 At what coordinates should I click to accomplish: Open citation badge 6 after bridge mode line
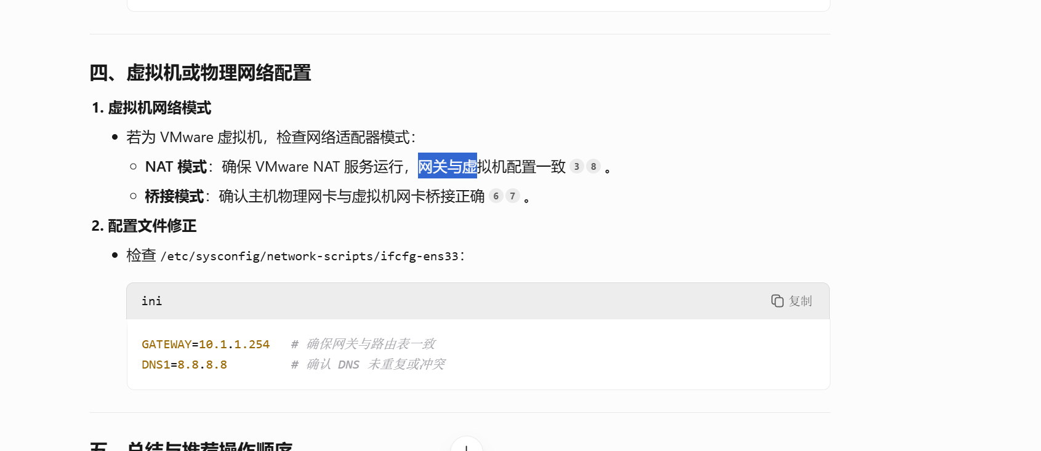coord(496,196)
